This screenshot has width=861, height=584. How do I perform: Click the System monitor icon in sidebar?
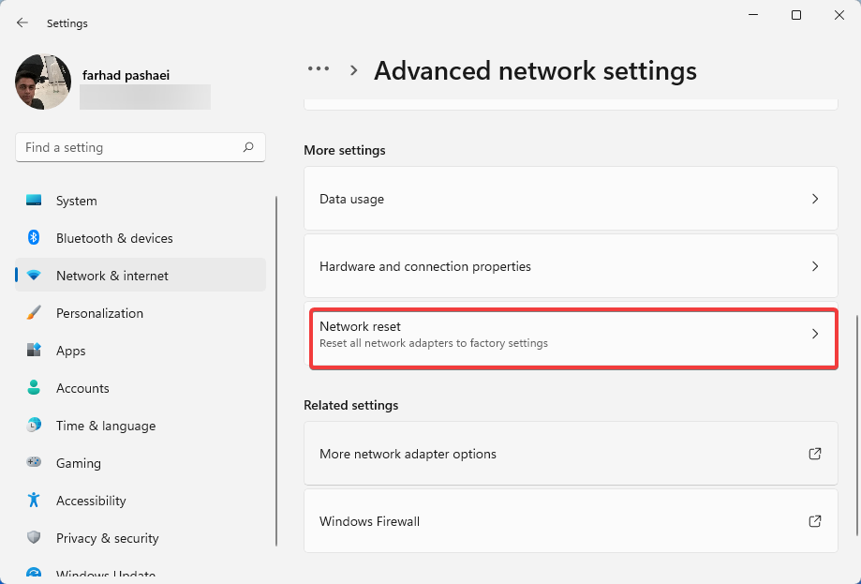(x=34, y=201)
